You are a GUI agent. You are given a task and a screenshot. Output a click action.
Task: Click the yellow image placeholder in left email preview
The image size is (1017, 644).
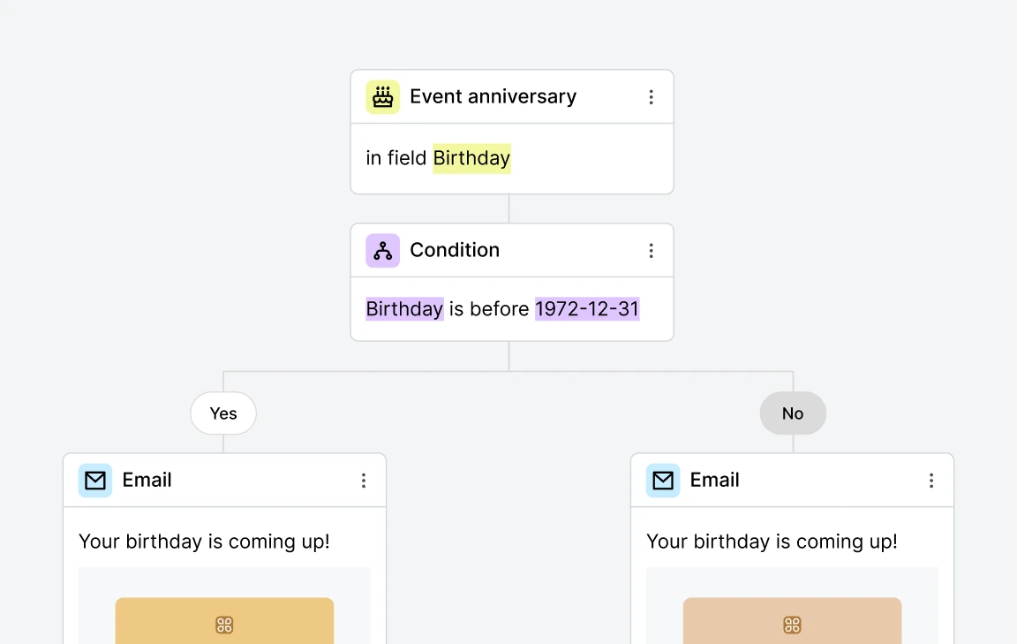tap(223, 623)
